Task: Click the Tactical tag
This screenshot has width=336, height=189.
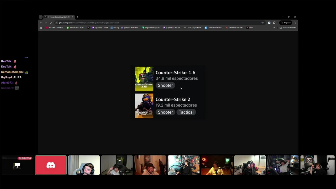Action: [x=186, y=112]
